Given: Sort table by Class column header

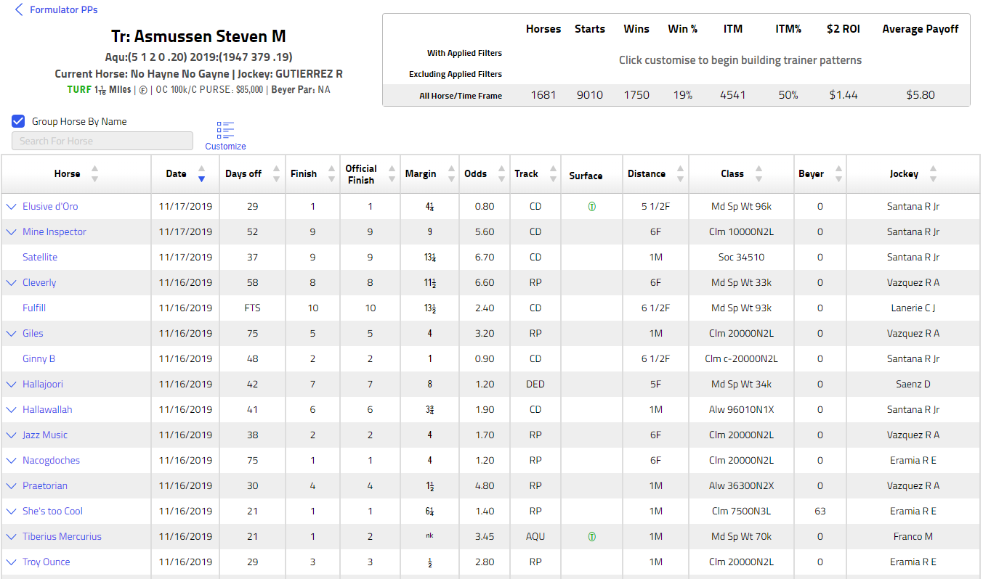Looking at the screenshot, I should click(732, 174).
